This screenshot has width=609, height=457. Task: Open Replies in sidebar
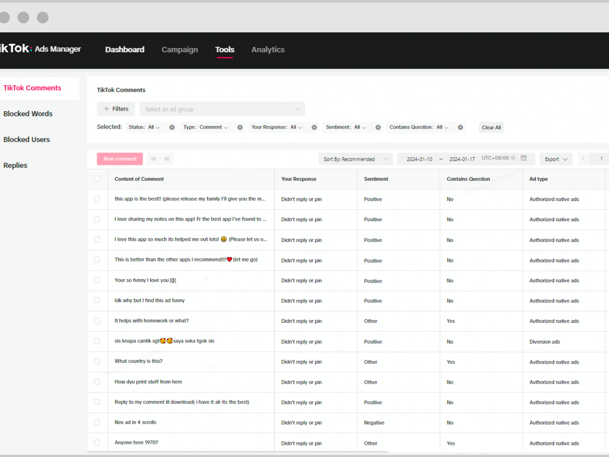[15, 166]
